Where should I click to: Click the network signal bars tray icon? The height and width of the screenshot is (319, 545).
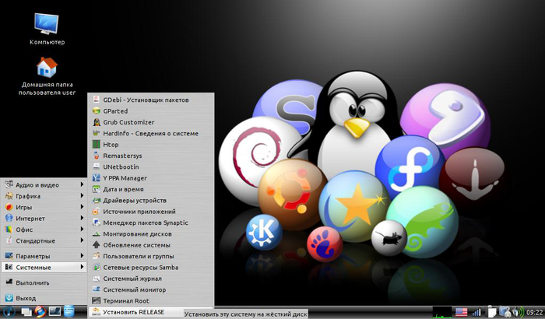pos(476,312)
